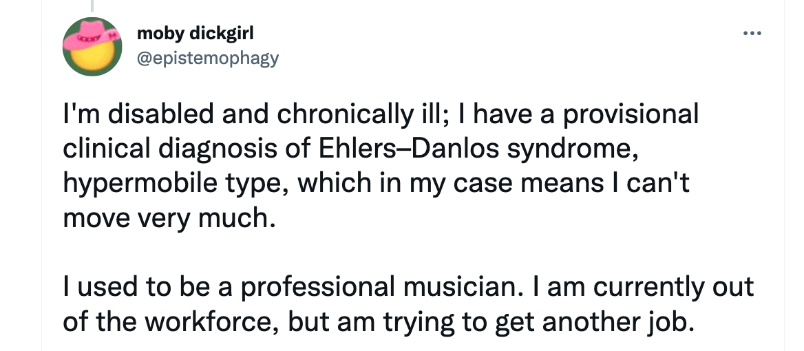Screen dimensions: 804x351
Task: Click the blank gap between tweet paragraphs
Action: coord(408,252)
